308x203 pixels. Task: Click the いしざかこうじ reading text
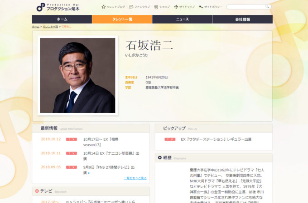point(136,55)
